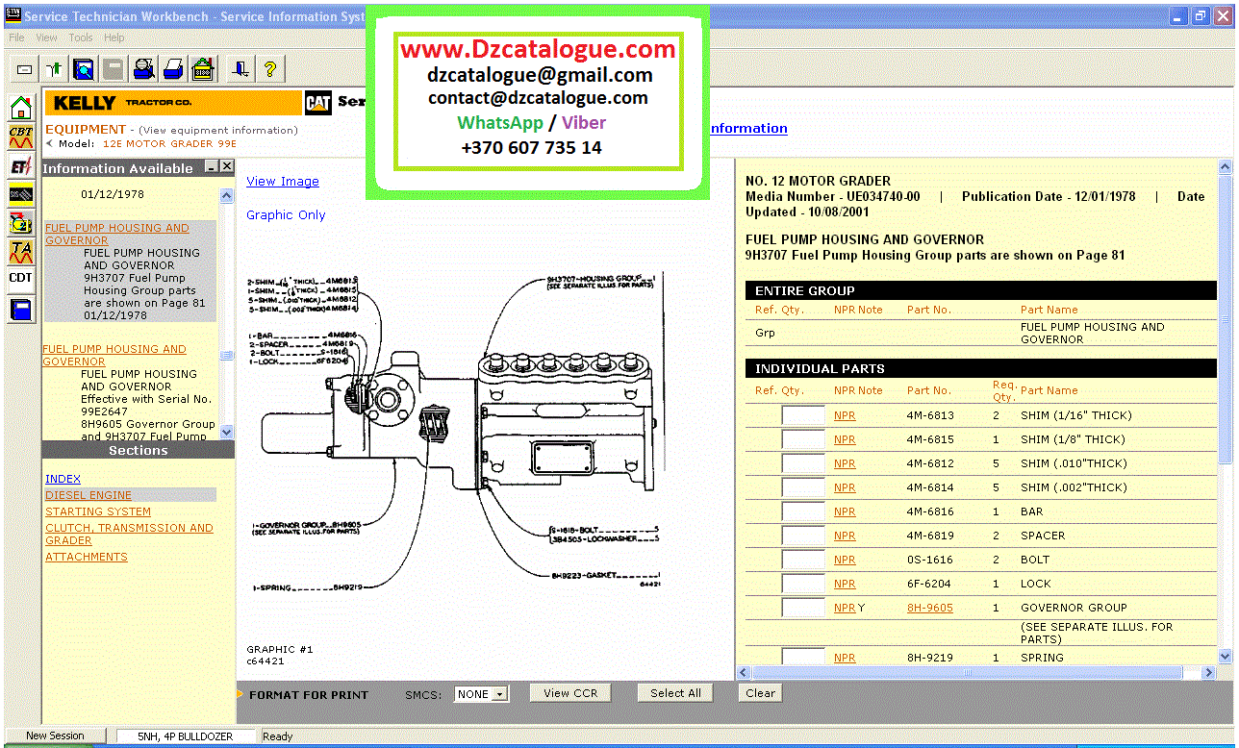Click quantity field for LOCK 6F-6204
Screen dimensions: 1239x748
pyautogui.click(x=803, y=585)
